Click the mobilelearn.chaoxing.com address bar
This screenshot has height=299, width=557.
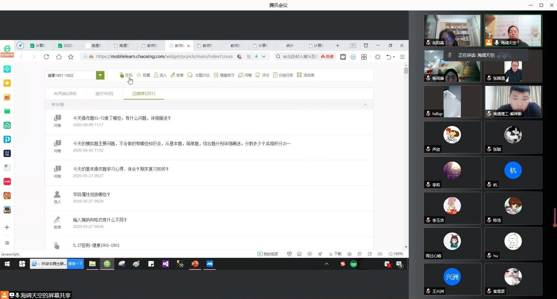pyautogui.click(x=164, y=56)
